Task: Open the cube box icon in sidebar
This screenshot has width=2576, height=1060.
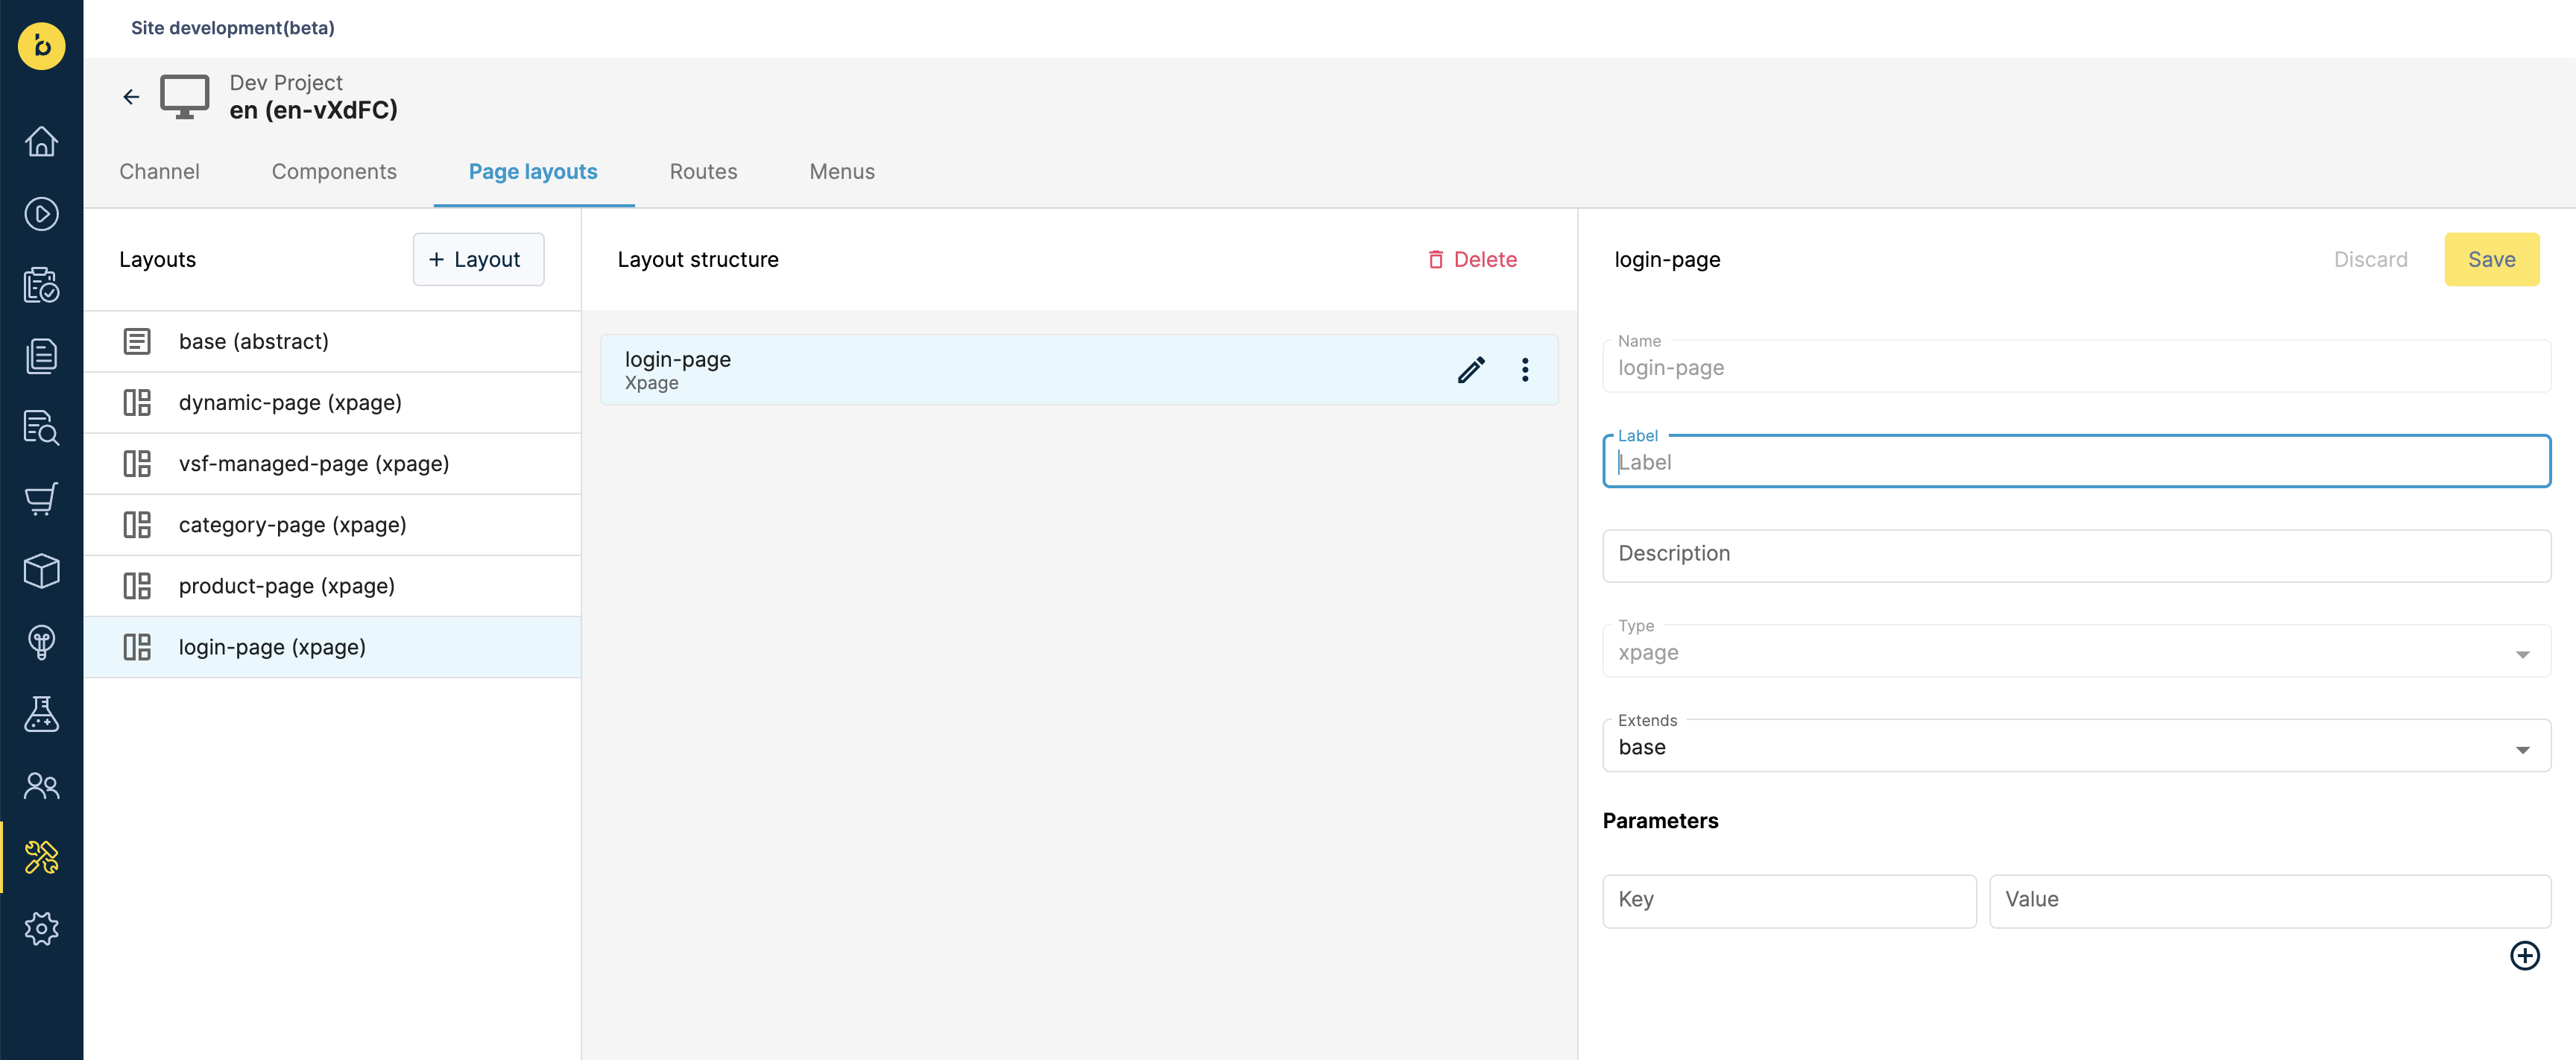Action: [x=41, y=571]
